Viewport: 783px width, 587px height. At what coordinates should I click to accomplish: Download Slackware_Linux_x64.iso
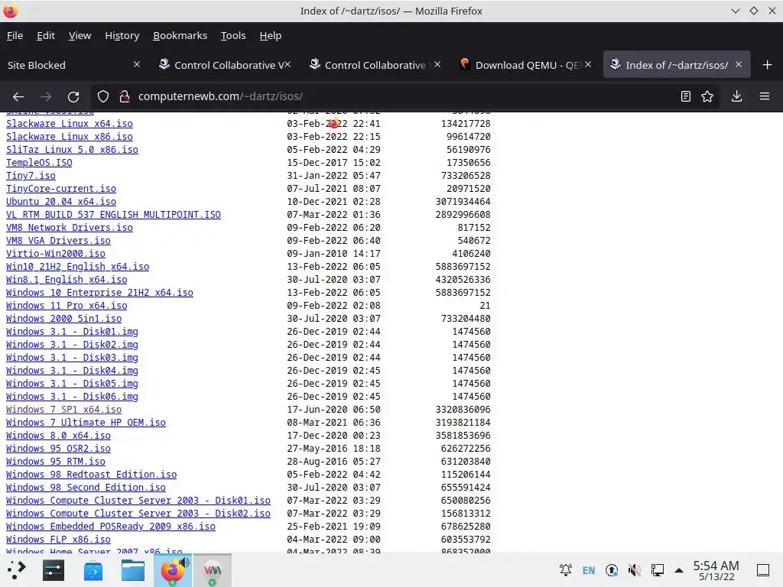70,123
